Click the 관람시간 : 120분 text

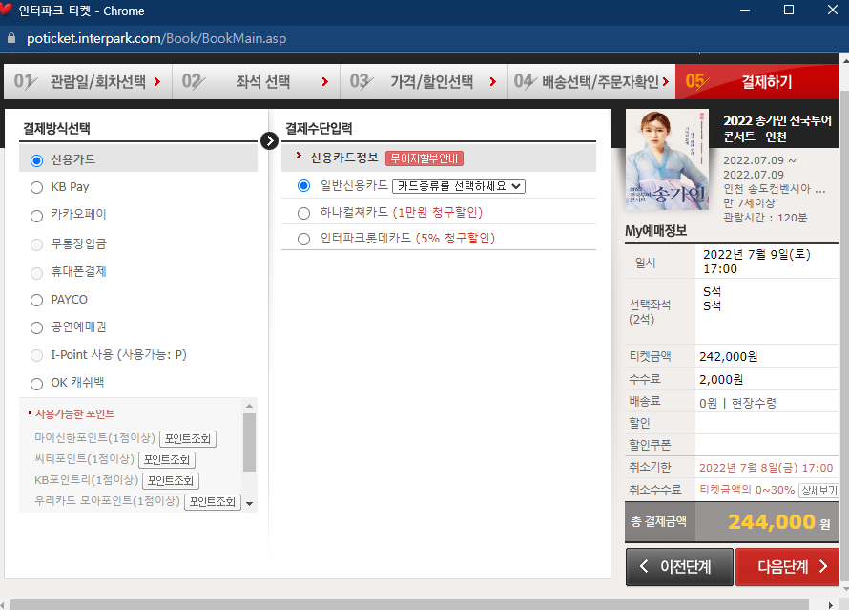click(x=765, y=218)
